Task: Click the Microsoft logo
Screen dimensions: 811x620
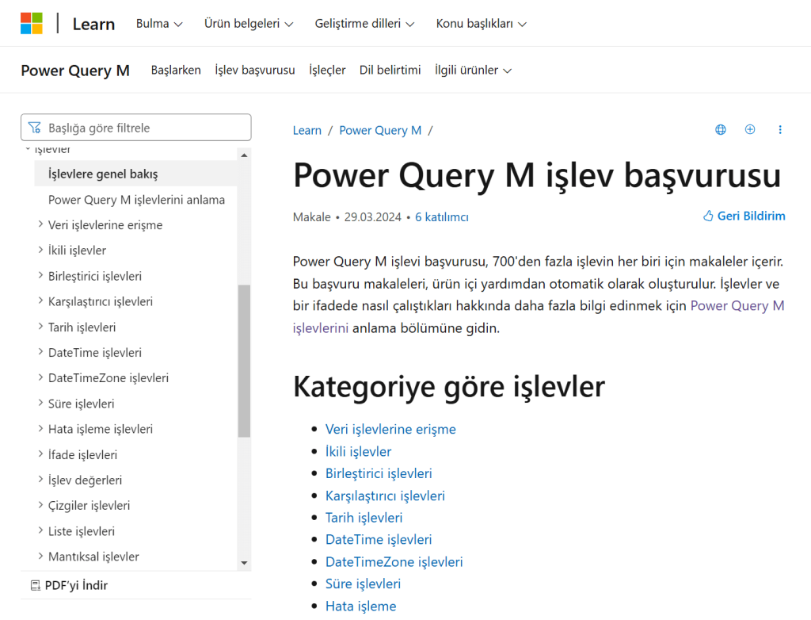Action: point(32,23)
